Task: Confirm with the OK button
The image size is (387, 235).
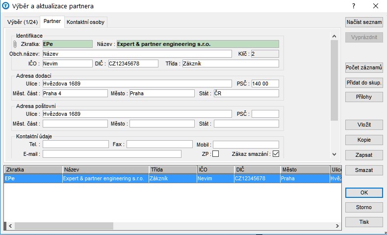Action: click(364, 192)
